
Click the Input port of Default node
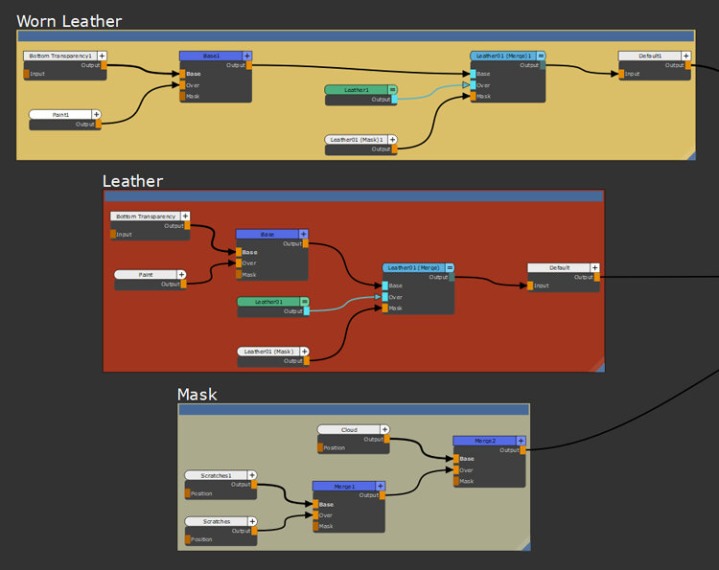[x=530, y=285]
